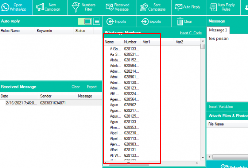Export the received messages
Screen dimensions: 248x168
tap(92, 87)
